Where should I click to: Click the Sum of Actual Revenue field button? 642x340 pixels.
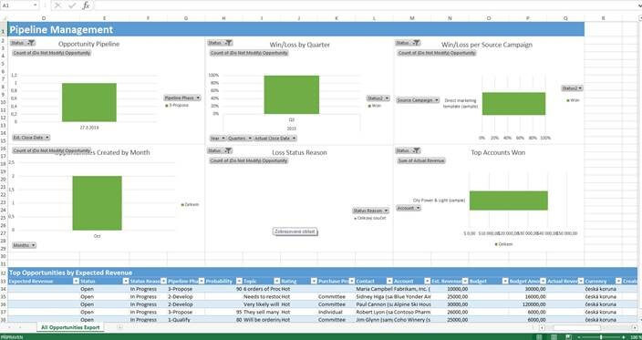tap(421, 160)
